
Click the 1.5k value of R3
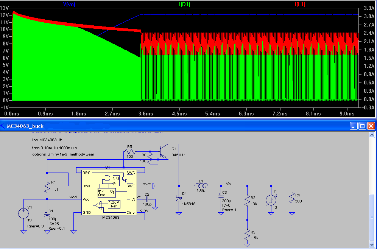click(254, 238)
